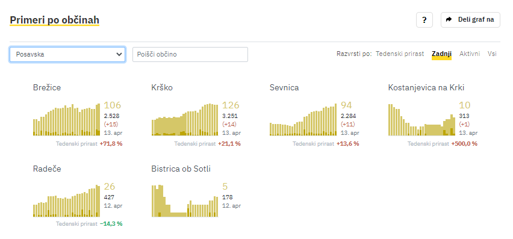Open the question mark help button
Image resolution: width=513 pixels, height=239 pixels.
(424, 20)
